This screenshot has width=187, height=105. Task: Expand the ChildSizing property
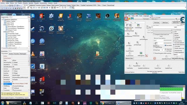[3, 86]
